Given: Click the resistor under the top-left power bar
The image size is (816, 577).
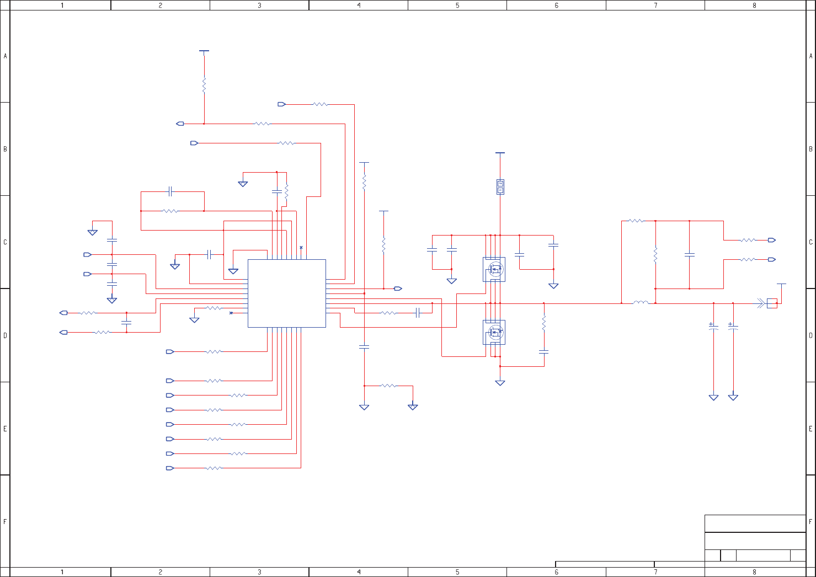Looking at the screenshot, I should pos(204,85).
